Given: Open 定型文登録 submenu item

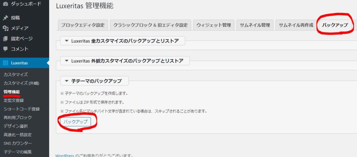Looking at the screenshot, I should [x=14, y=100].
